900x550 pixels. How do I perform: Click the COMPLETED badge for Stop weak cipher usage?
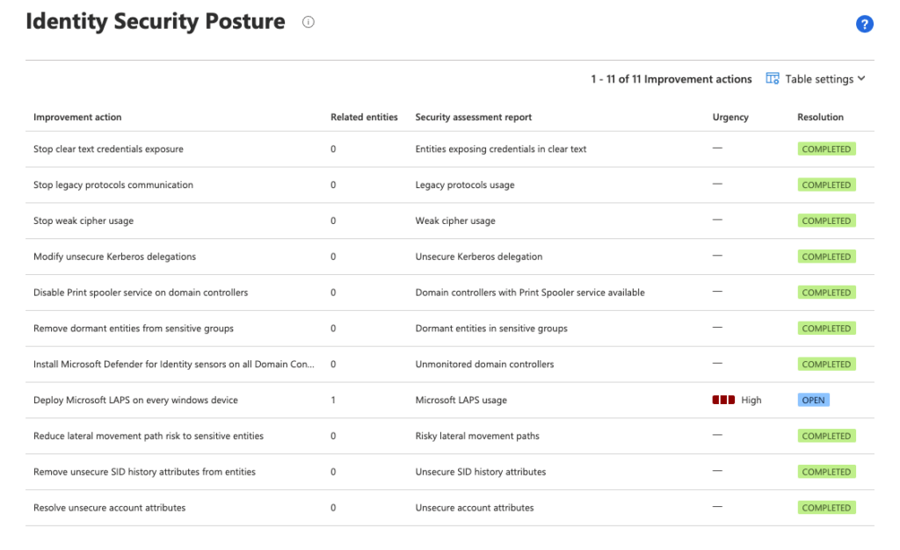(826, 221)
